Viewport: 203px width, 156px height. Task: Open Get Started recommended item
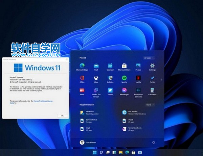(x=134, y=112)
